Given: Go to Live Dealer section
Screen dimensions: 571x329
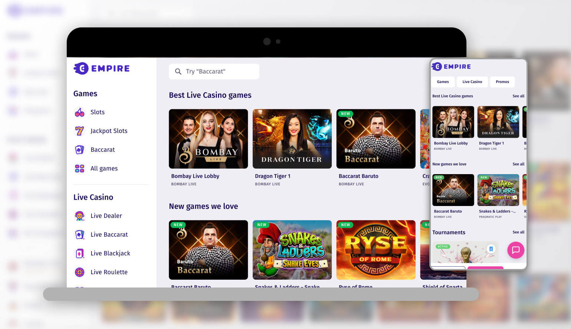Looking at the screenshot, I should 106,216.
